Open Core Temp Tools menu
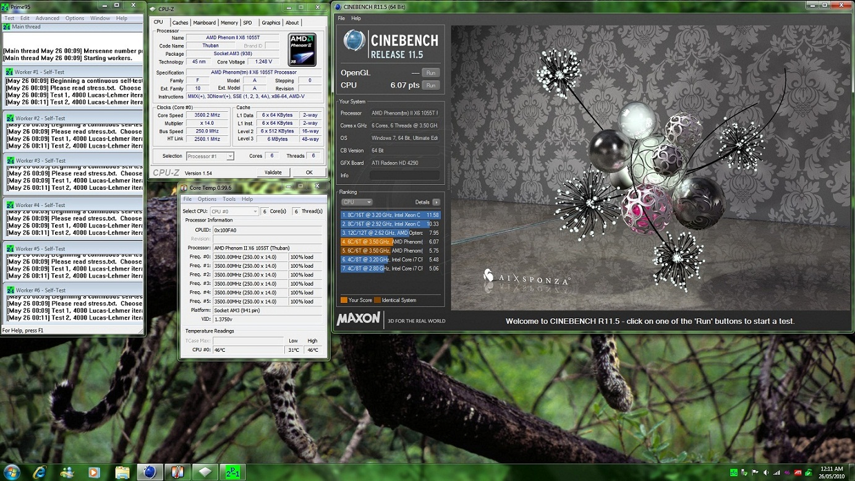The image size is (855, 481). point(229,199)
